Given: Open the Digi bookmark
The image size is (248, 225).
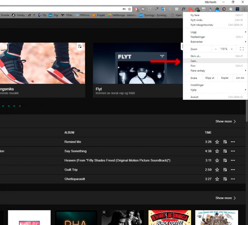Looking at the screenshot, I should pos(53,15).
